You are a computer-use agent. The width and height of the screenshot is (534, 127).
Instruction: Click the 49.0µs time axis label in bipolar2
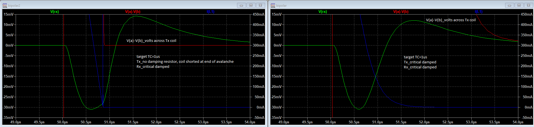point(16,122)
